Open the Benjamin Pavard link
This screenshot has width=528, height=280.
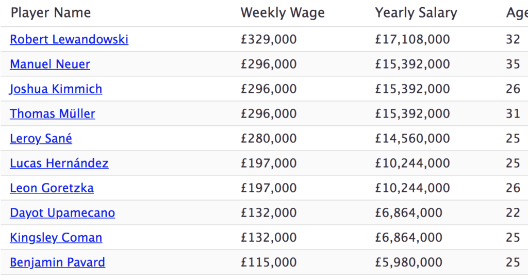[58, 262]
